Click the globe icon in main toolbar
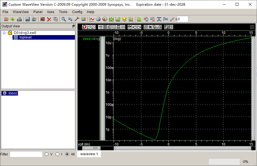Viewport: 257px width, 166px height. click(x=98, y=19)
